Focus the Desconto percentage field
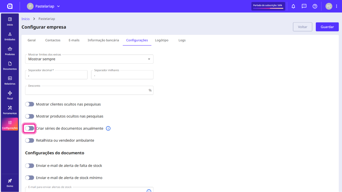Image resolution: width=342 pixels, height=192 pixels. 89,90
